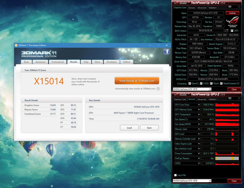
Task: Click the Save button in Run Details
Action: 149,128
